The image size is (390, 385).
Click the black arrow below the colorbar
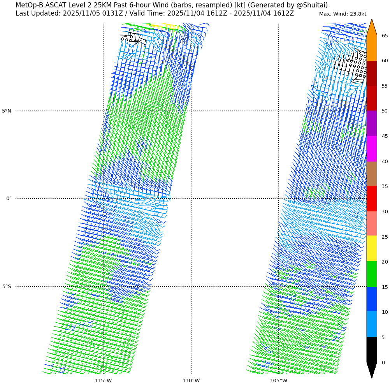pos(371,370)
